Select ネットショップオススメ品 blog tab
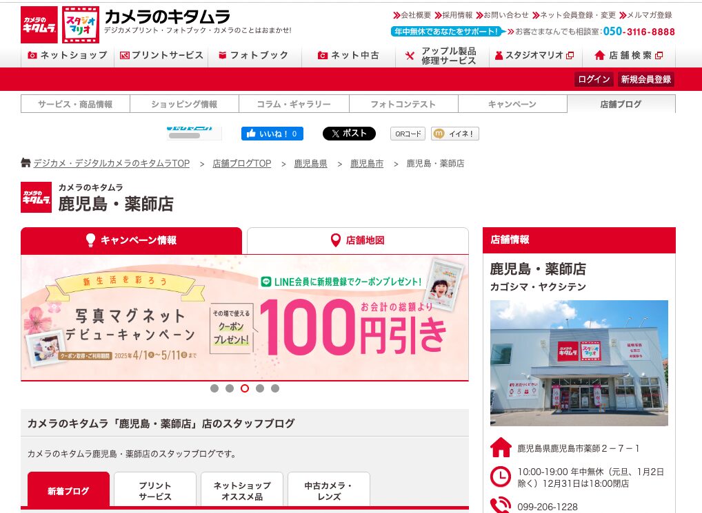The image size is (702, 513). [x=242, y=491]
